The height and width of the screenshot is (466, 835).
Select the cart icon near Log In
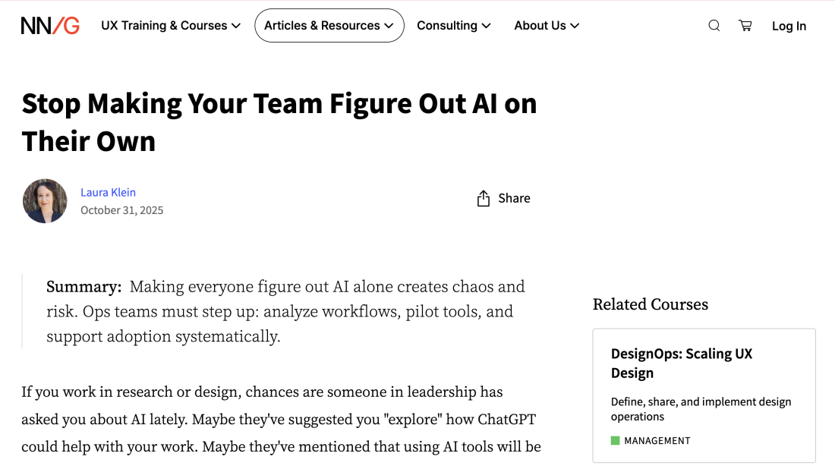click(x=745, y=25)
